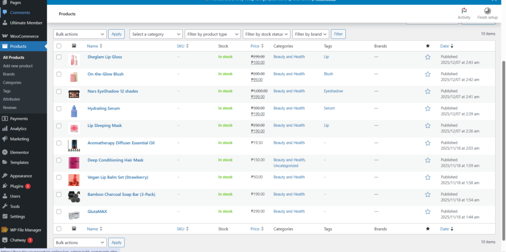Toggle featured star for Sheglam Lip Gloss

pyautogui.click(x=428, y=57)
